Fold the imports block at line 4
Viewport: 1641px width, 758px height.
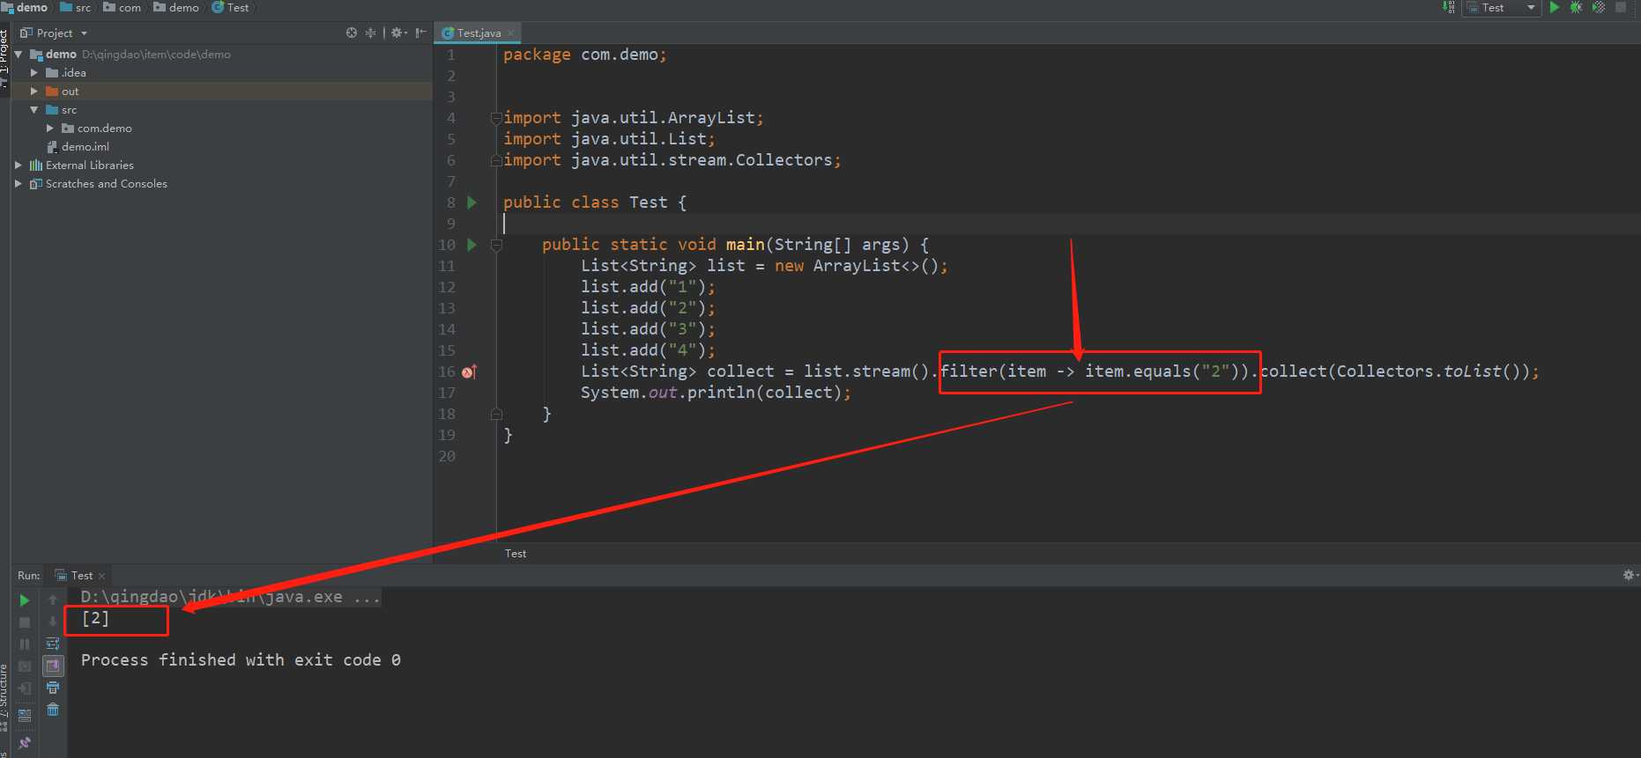click(x=496, y=118)
